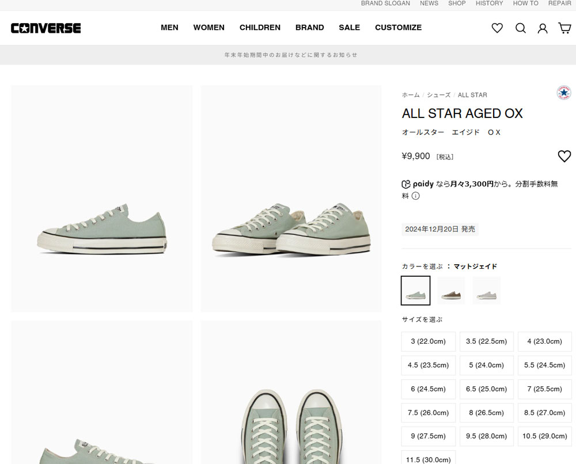The height and width of the screenshot is (464, 576).
Task: Open the CHILDREN menu
Action: click(260, 28)
